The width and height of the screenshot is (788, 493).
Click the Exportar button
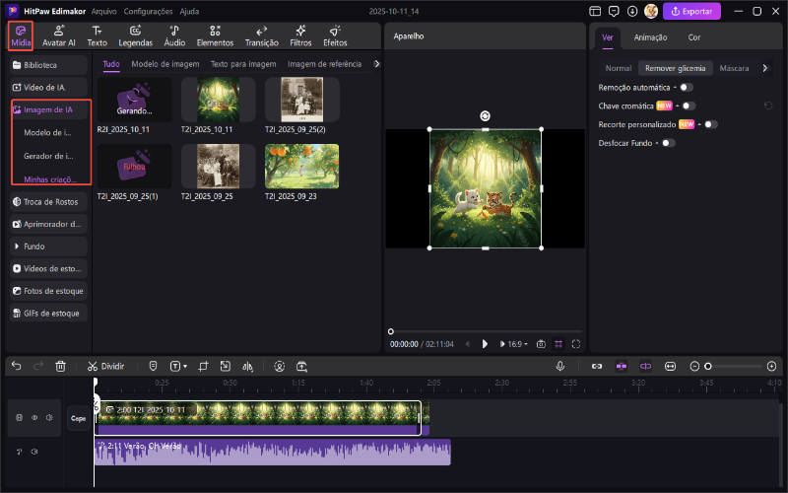coord(690,12)
